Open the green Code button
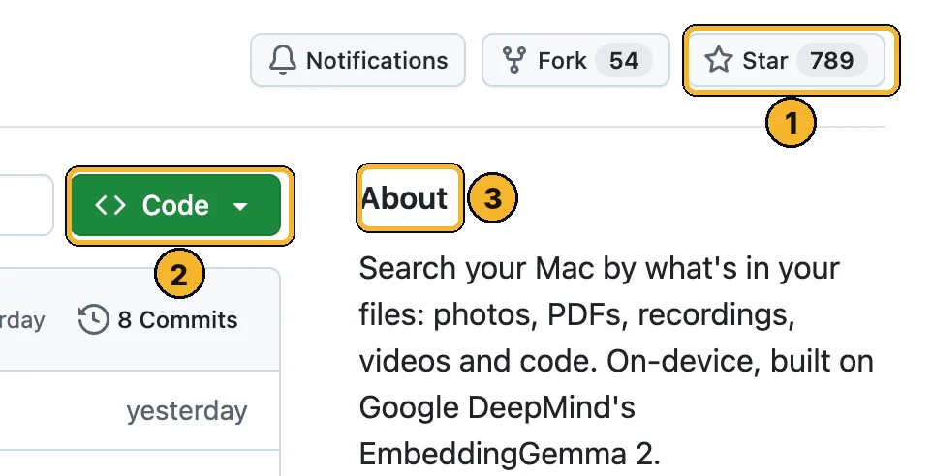Image resolution: width=932 pixels, height=476 pixels. point(176,205)
